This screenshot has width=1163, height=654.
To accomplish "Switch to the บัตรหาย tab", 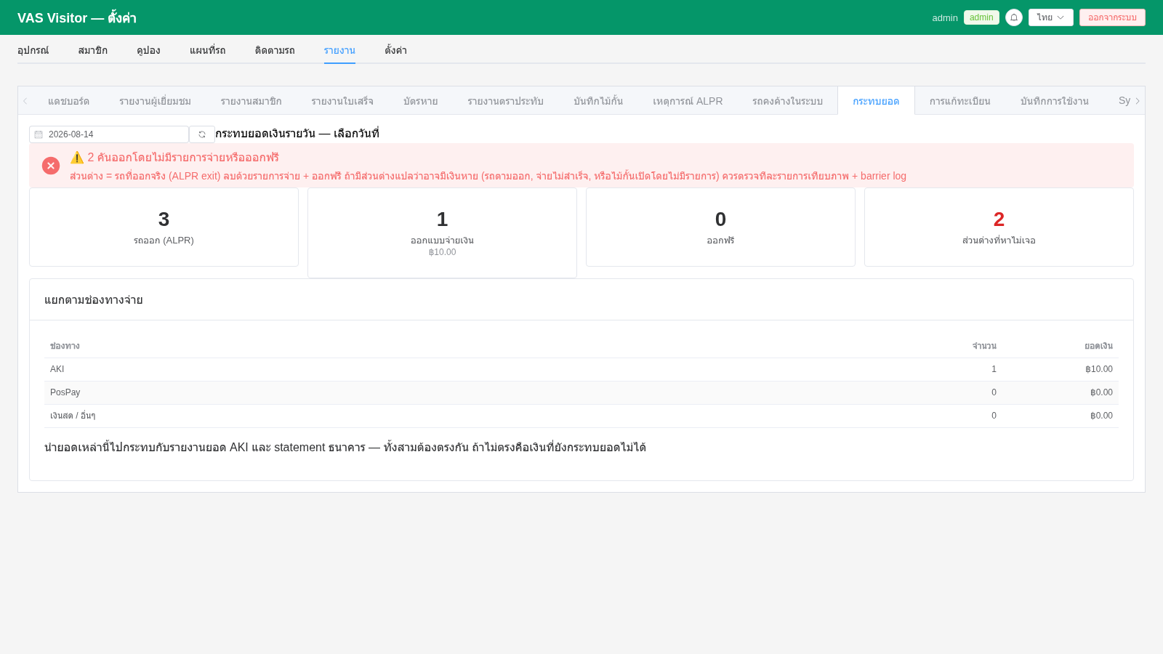I will point(420,101).
